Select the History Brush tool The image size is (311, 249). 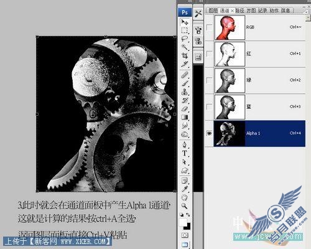(x=184, y=100)
